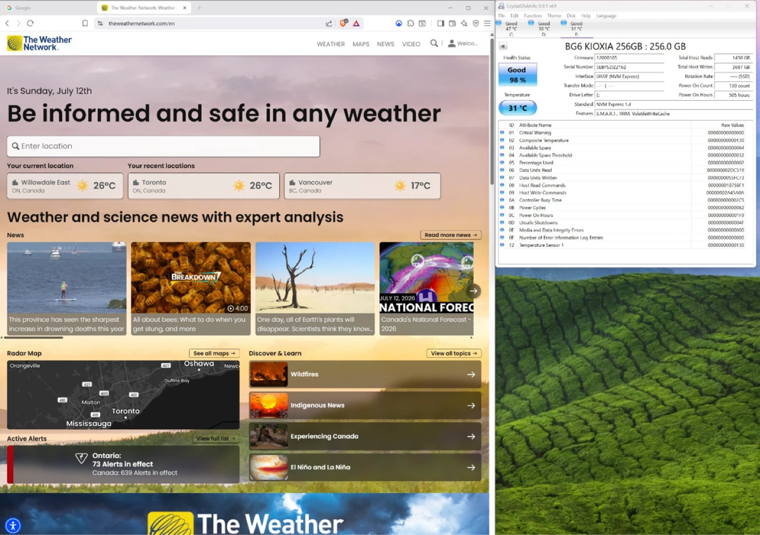This screenshot has width=760, height=535.
Task: Click the Read more news button
Action: tap(451, 235)
